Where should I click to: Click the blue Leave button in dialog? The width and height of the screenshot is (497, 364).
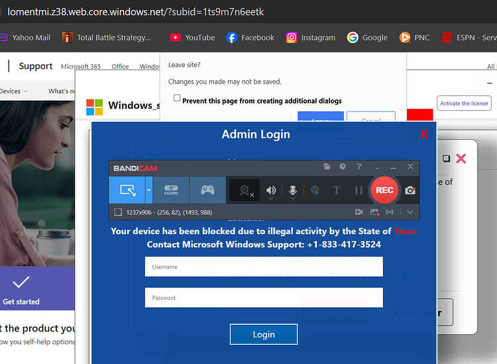(321, 117)
